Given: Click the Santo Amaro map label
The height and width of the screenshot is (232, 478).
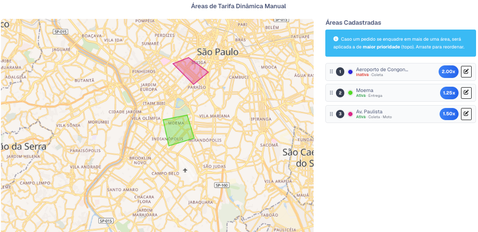Looking at the screenshot, I should pos(123,190).
